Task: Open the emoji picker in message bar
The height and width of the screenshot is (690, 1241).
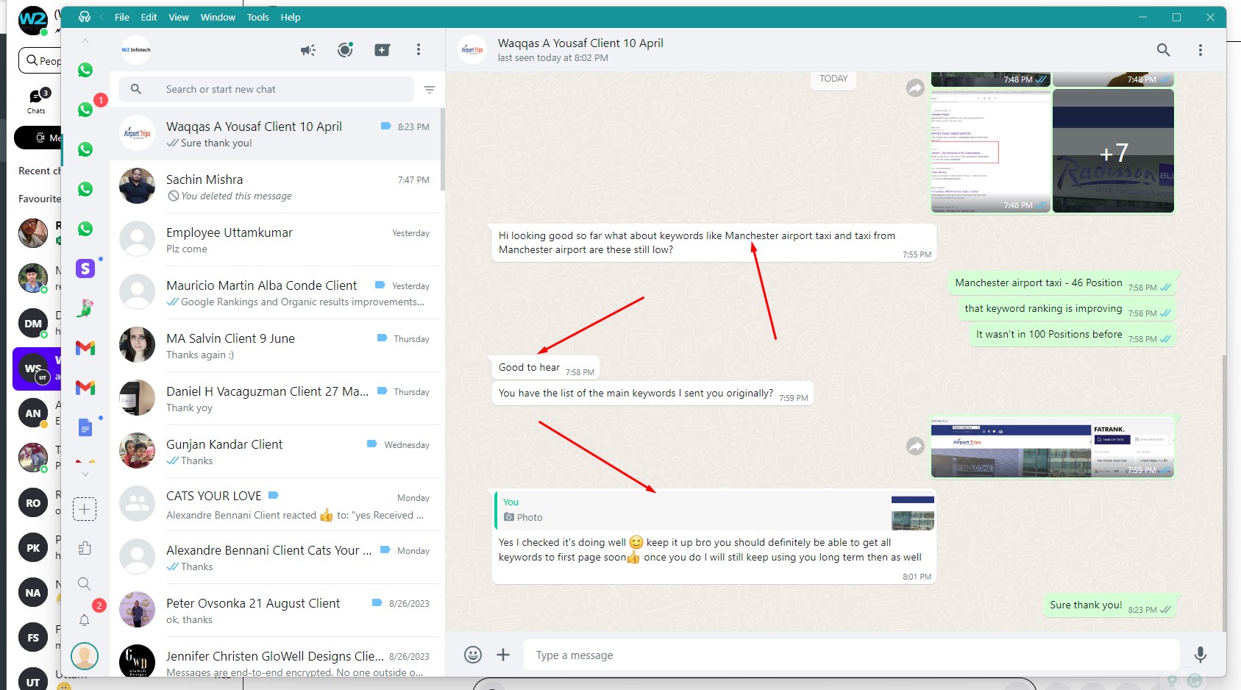Action: (x=473, y=655)
